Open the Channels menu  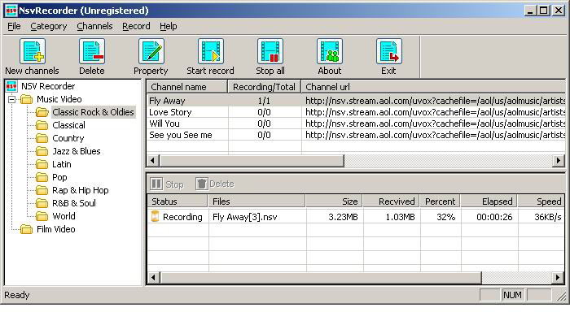tap(94, 26)
